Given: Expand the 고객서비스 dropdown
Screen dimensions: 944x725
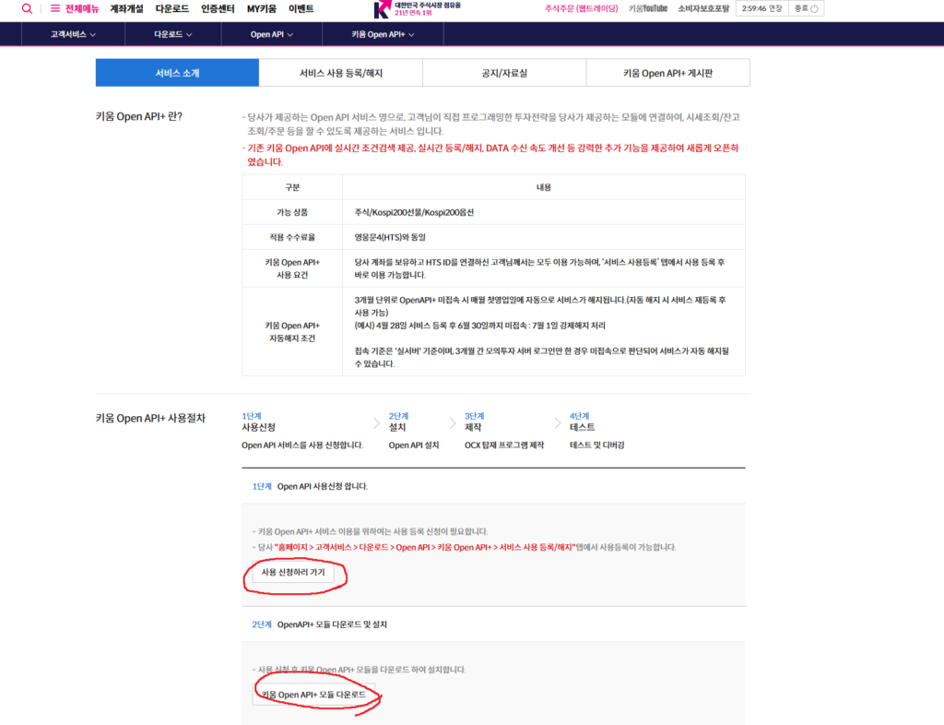Looking at the screenshot, I should [73, 34].
